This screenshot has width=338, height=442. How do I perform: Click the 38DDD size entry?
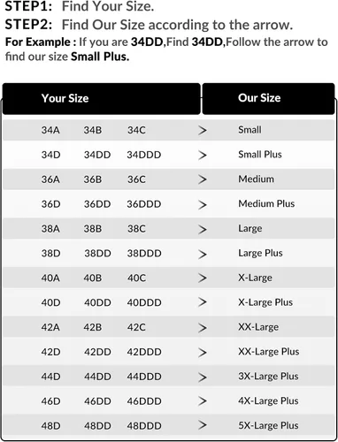[144, 254]
